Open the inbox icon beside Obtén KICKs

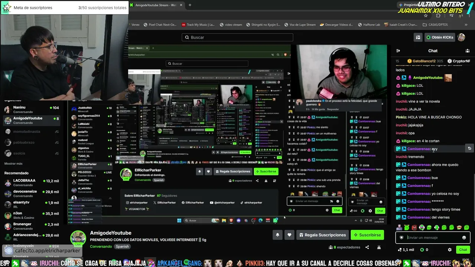[x=418, y=37]
